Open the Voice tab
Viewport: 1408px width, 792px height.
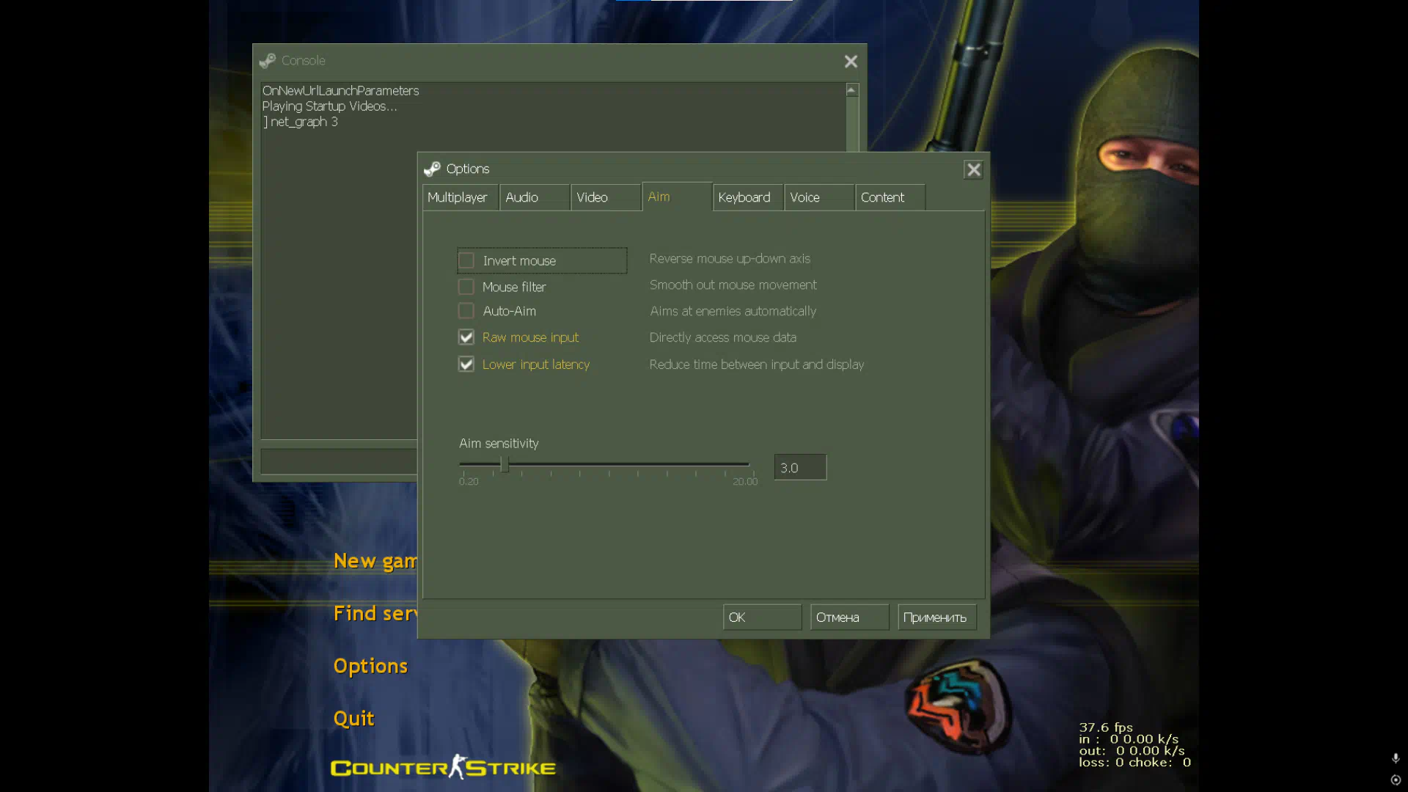818,197
